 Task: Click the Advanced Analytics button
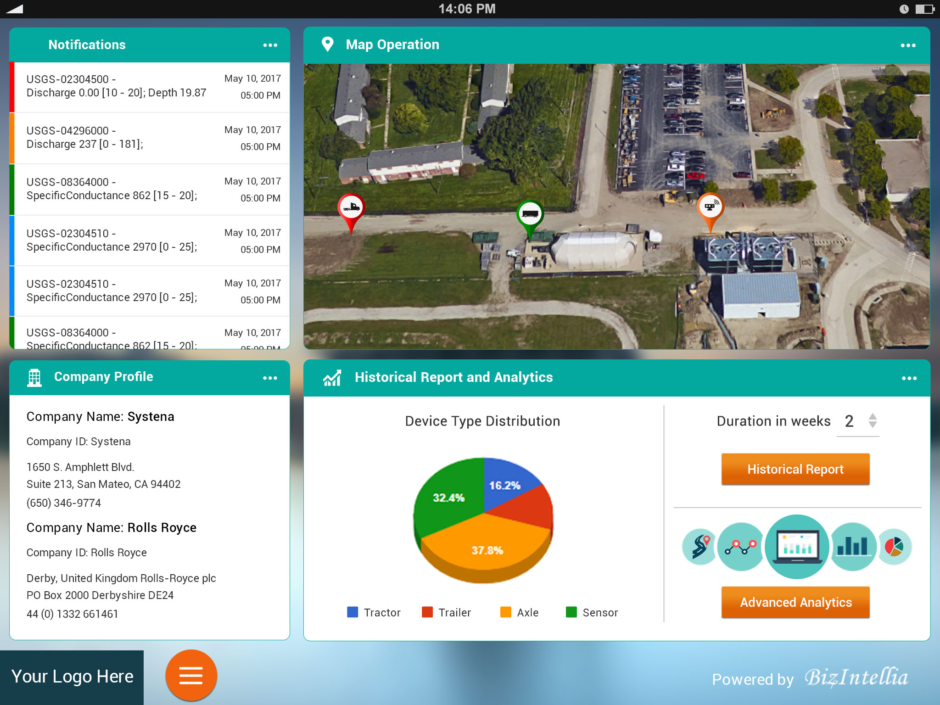tap(795, 602)
